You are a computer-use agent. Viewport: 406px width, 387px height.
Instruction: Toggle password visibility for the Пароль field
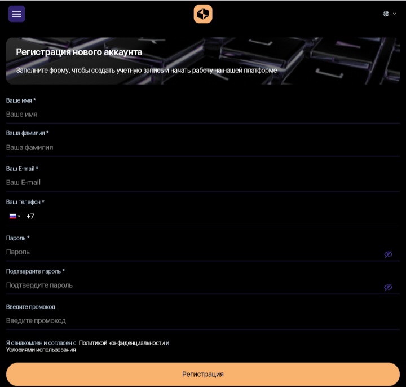pos(388,254)
